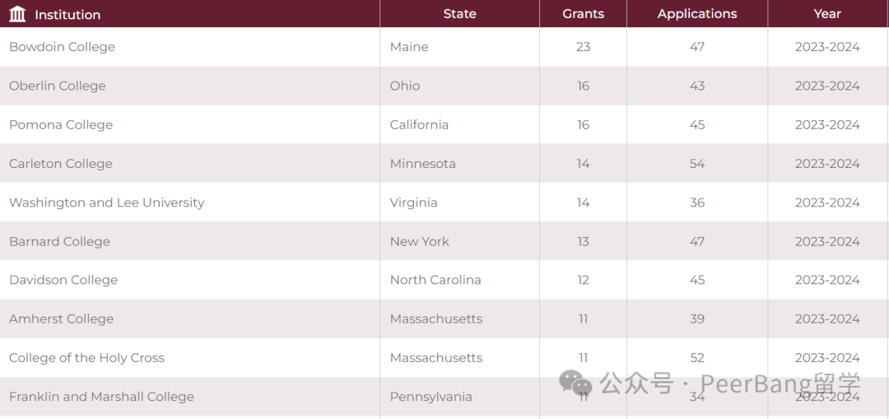Click Franklin and Marshall College name
This screenshot has width=889, height=419.
[101, 397]
